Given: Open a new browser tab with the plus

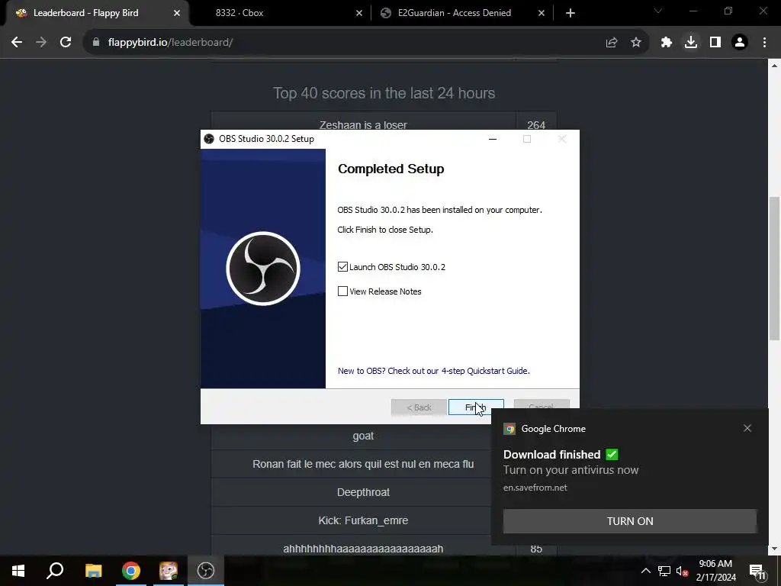Looking at the screenshot, I should [570, 13].
